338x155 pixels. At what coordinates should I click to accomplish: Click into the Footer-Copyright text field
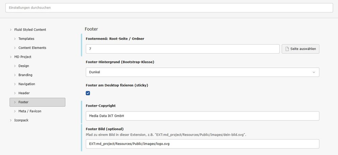coord(202,116)
